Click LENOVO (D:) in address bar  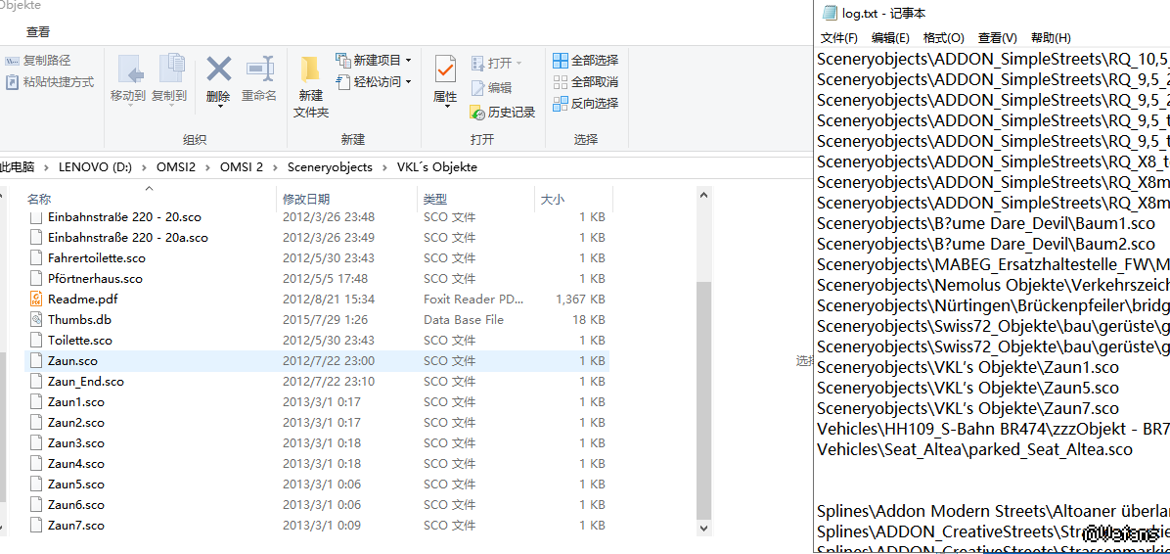96,167
